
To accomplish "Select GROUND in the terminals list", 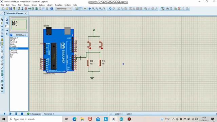I will click(x=19, y=48).
